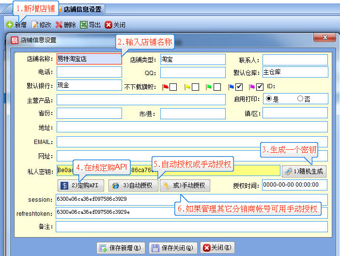Click the 1)随机生成 button
The image size is (340, 256).
(304, 171)
